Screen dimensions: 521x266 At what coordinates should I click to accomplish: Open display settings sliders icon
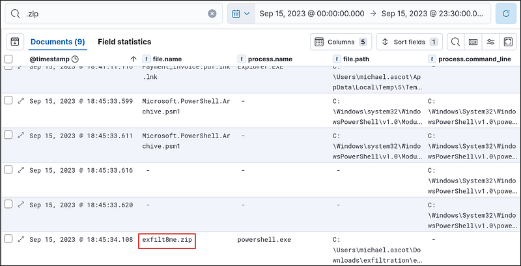(x=490, y=42)
